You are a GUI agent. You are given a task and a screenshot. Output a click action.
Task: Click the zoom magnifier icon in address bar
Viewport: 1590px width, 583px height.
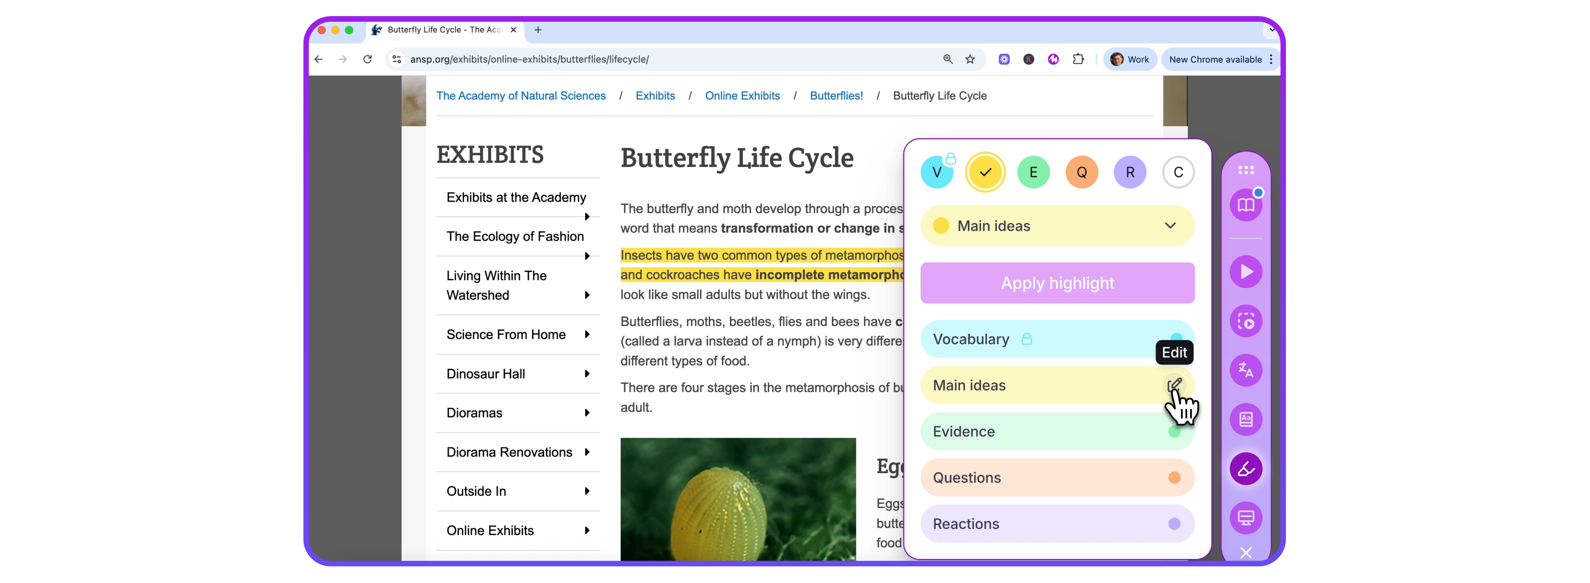[947, 59]
